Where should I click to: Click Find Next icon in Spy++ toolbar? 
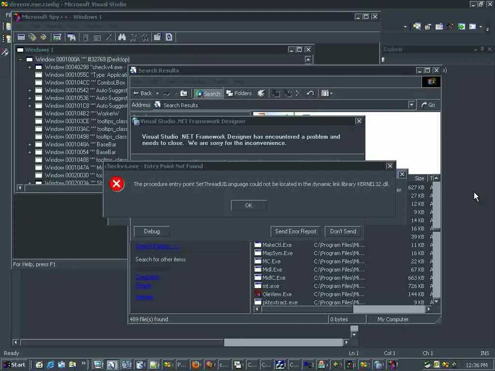pyautogui.click(x=133, y=37)
